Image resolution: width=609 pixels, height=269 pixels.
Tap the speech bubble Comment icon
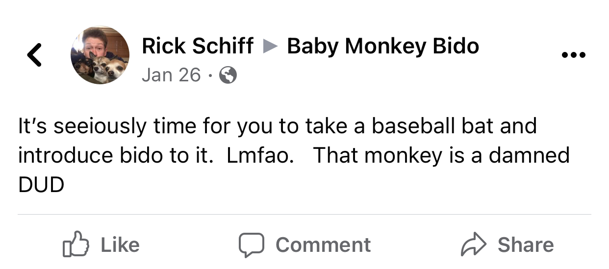point(251,245)
